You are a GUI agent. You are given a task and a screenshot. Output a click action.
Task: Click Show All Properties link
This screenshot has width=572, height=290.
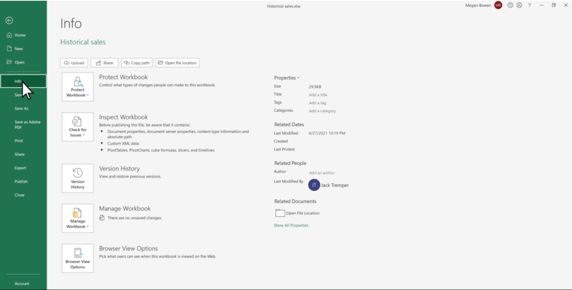pyautogui.click(x=291, y=226)
